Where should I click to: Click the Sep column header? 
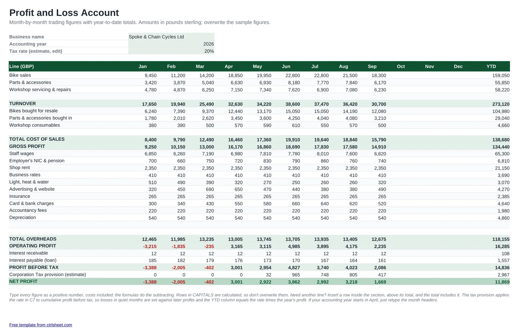pyautogui.click(x=372, y=66)
